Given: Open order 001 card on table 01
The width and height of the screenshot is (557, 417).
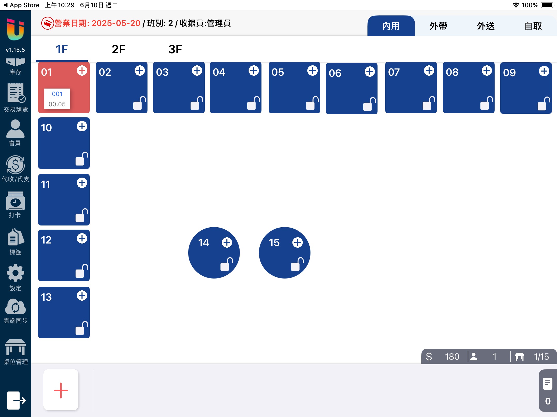Looking at the screenshot, I should (x=57, y=99).
